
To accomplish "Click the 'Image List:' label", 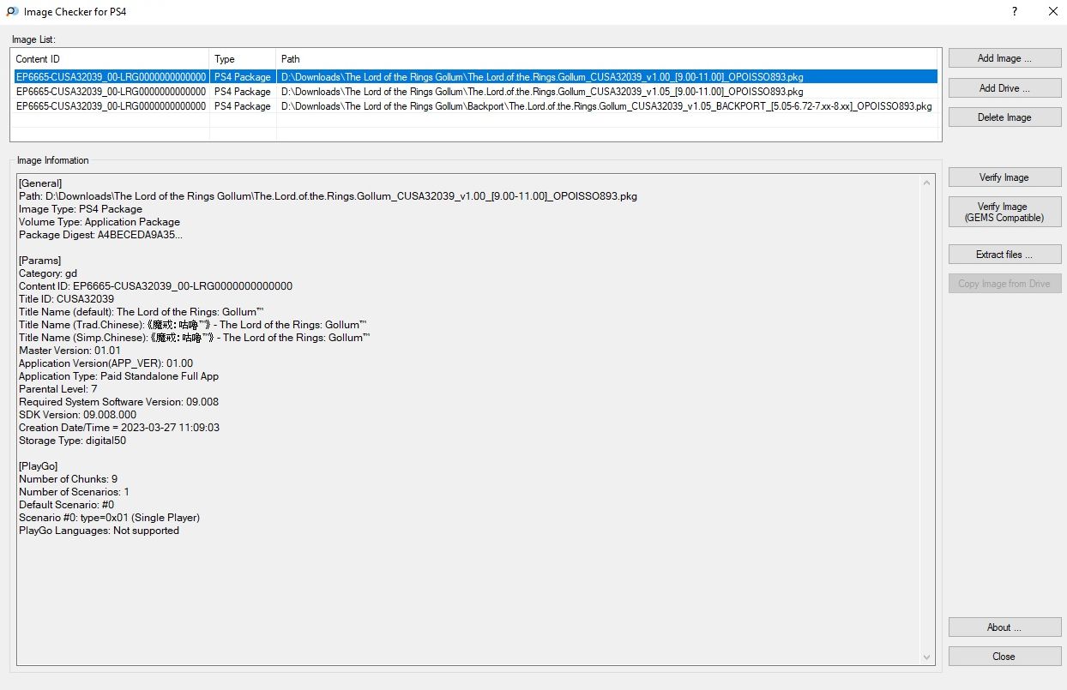I will [33, 39].
